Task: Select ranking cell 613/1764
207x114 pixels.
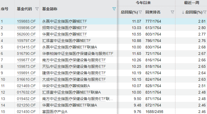Action: click(x=153, y=28)
